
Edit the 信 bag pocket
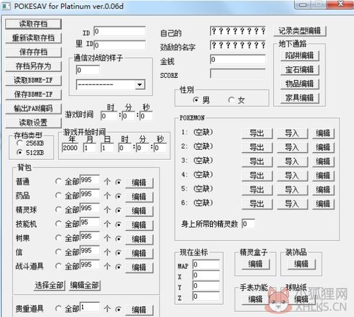click(139, 253)
